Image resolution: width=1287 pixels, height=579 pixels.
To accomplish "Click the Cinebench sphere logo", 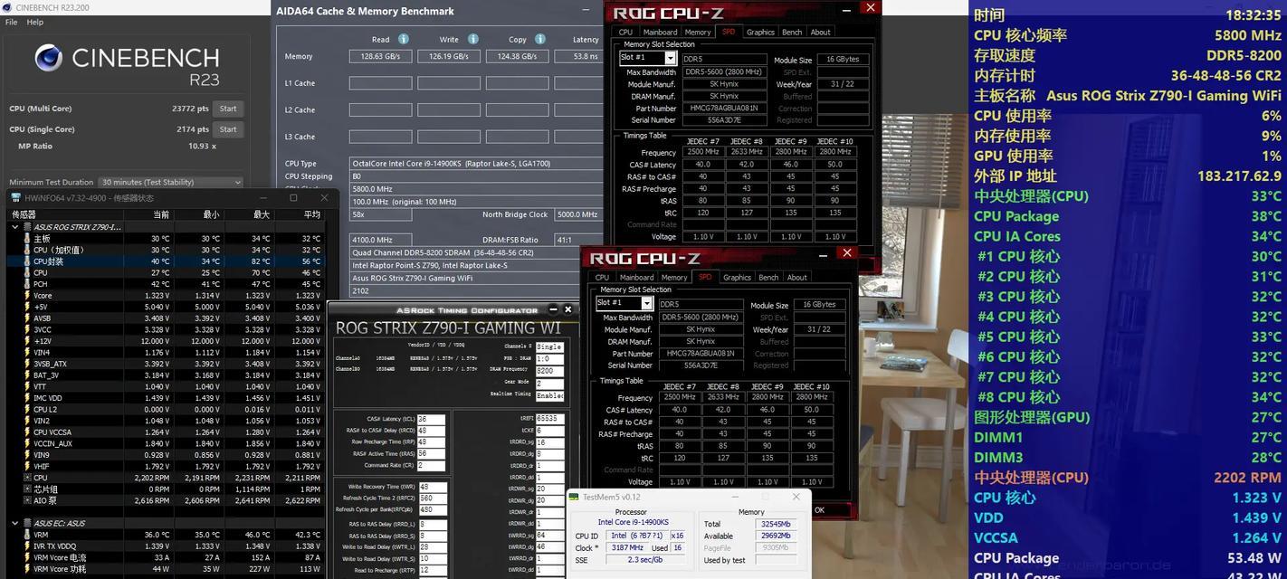I will click(48, 58).
